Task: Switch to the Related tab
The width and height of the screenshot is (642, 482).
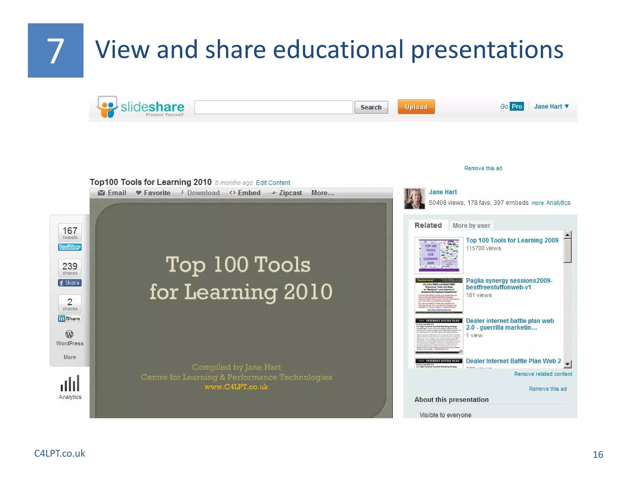Action: pos(428,225)
